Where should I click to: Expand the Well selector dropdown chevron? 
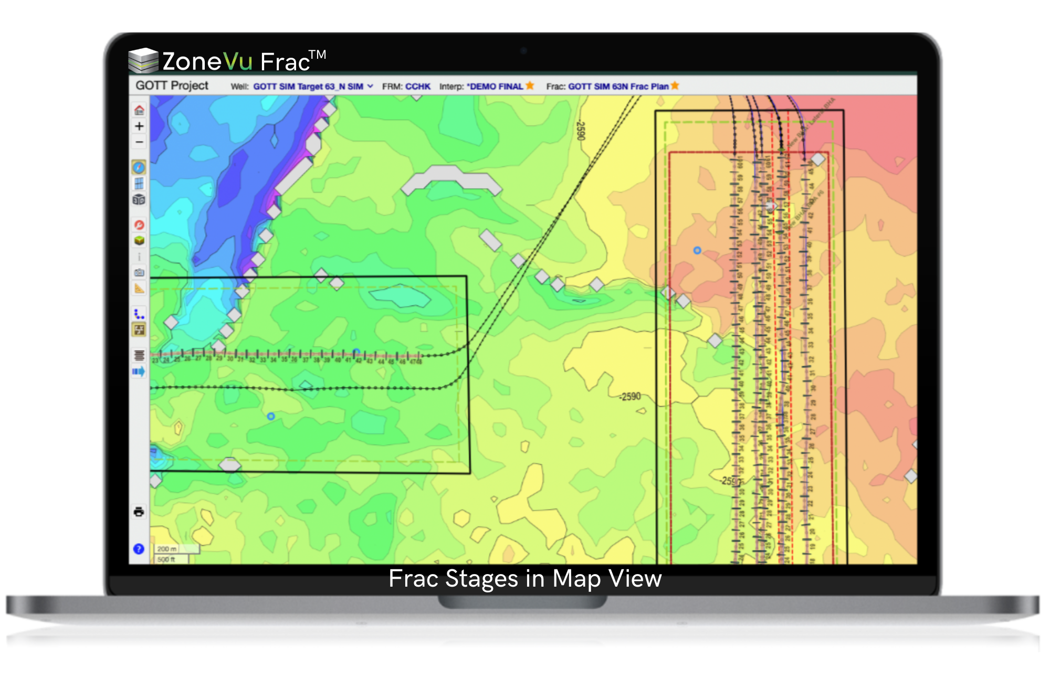tap(370, 86)
